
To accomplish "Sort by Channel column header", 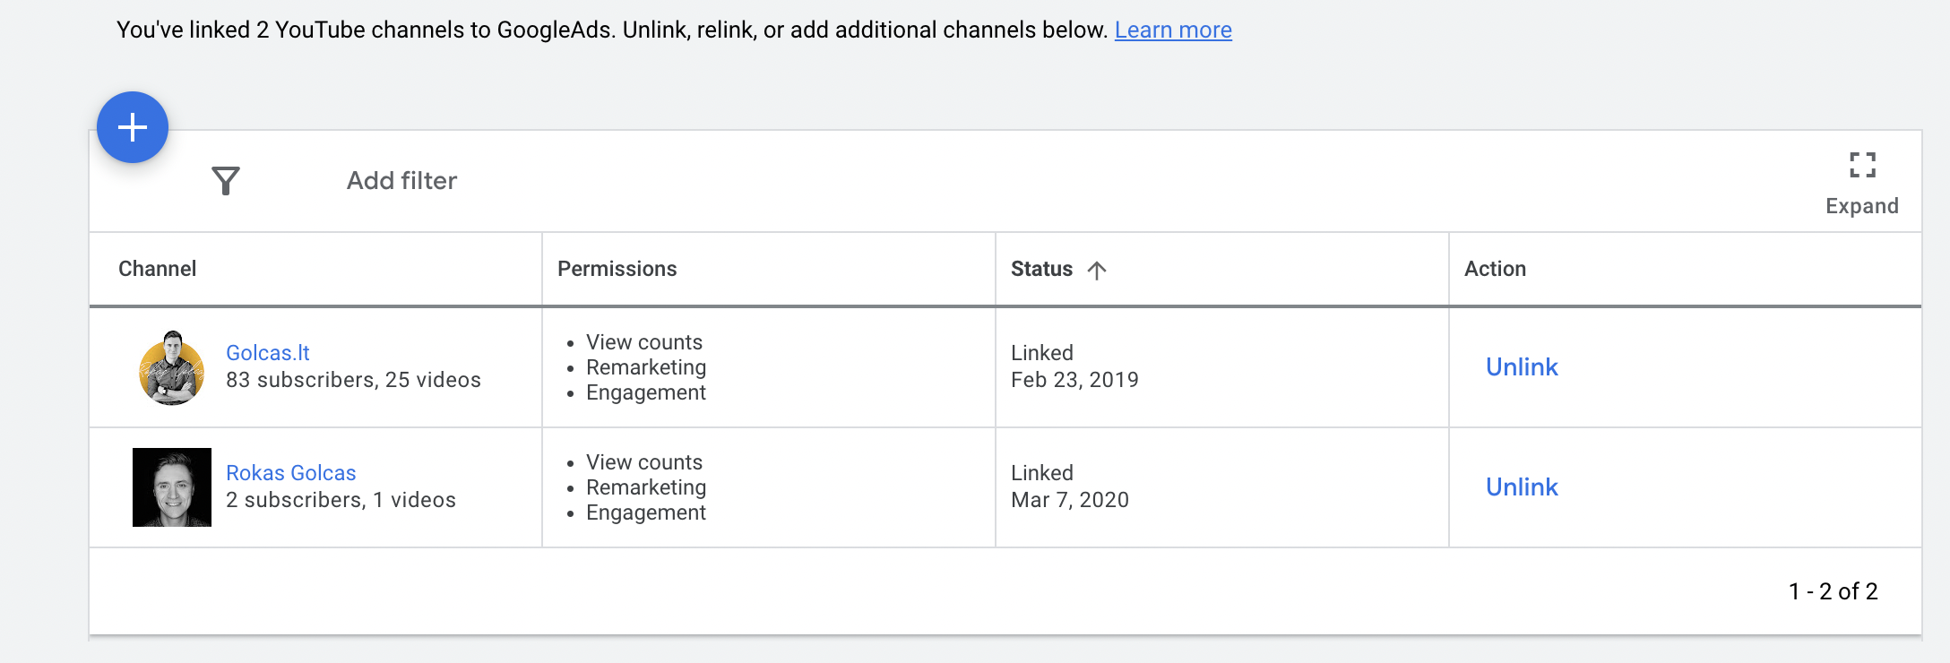I will [158, 269].
